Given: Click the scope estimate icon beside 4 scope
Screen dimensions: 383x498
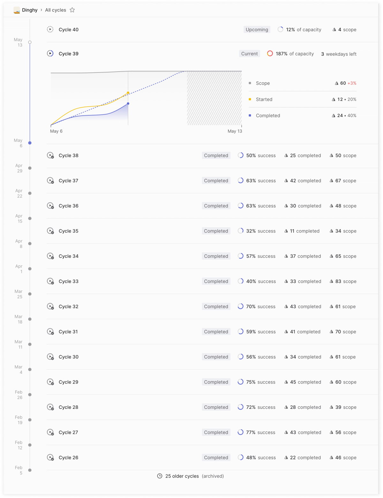Looking at the screenshot, I should coord(334,29).
